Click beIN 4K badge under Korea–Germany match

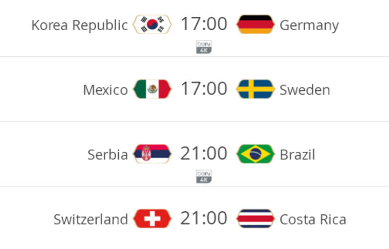click(204, 47)
